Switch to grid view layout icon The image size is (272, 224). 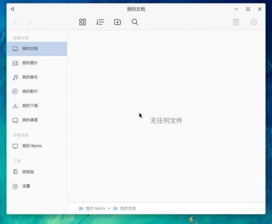tap(82, 22)
